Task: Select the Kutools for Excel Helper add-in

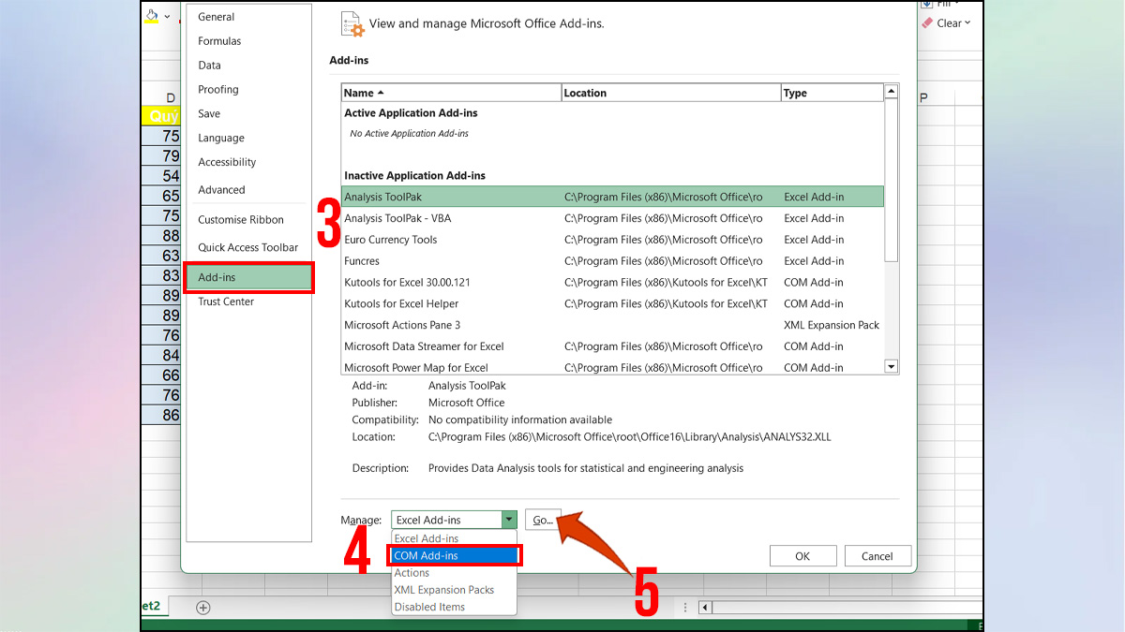Action: [x=403, y=303]
